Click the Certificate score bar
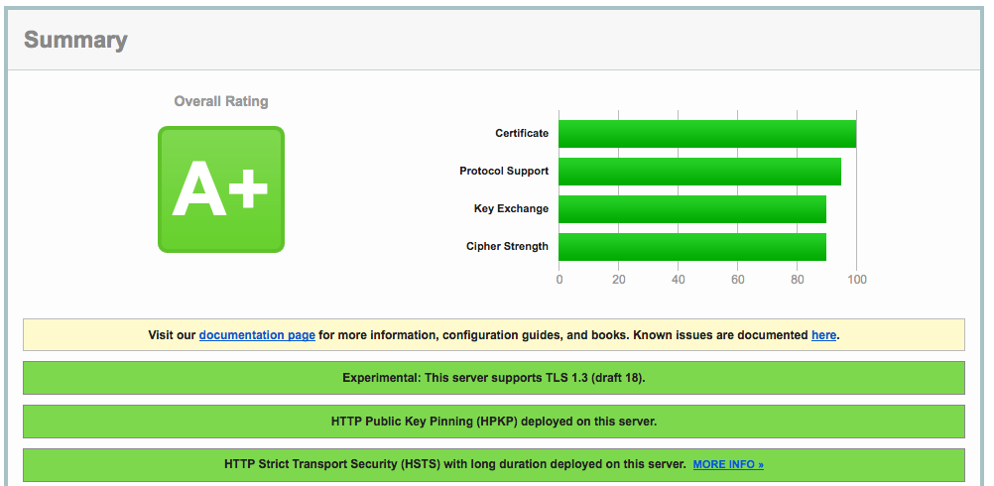The image size is (994, 486). click(x=707, y=134)
